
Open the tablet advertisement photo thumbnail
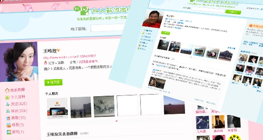click(57, 108)
